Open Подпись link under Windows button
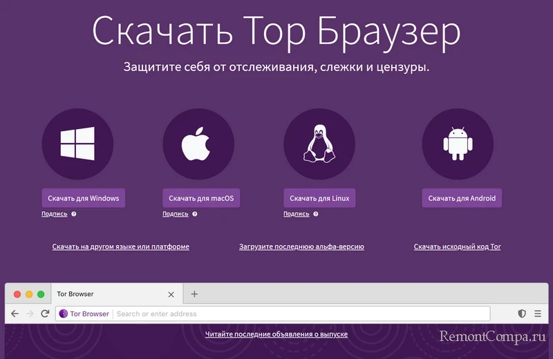Viewport: 553px width, 359px height. [x=55, y=214]
